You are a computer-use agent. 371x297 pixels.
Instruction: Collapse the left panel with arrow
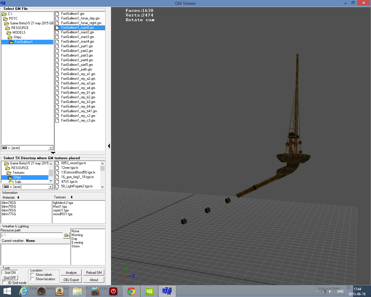pyautogui.click(x=109, y=146)
